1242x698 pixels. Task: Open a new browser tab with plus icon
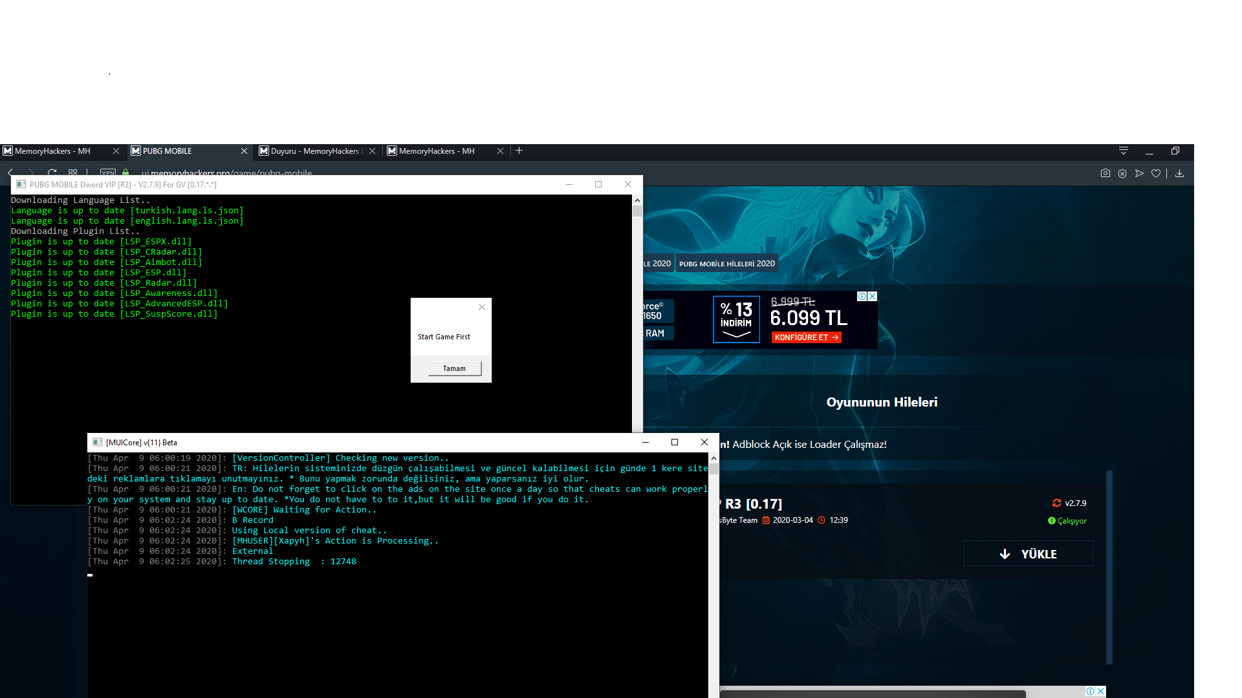tap(519, 151)
